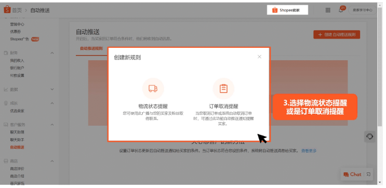Open 营销中心 in the sidebar
Viewport: 386px width, 188px height.
[x=17, y=24]
